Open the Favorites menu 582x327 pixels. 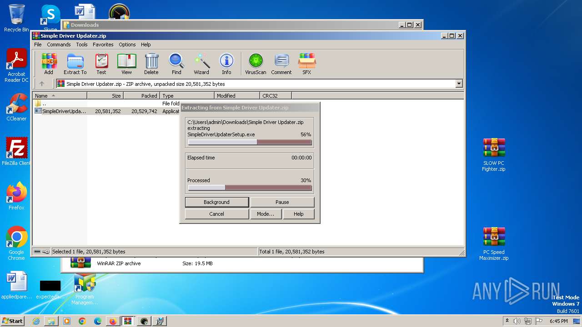pos(103,45)
